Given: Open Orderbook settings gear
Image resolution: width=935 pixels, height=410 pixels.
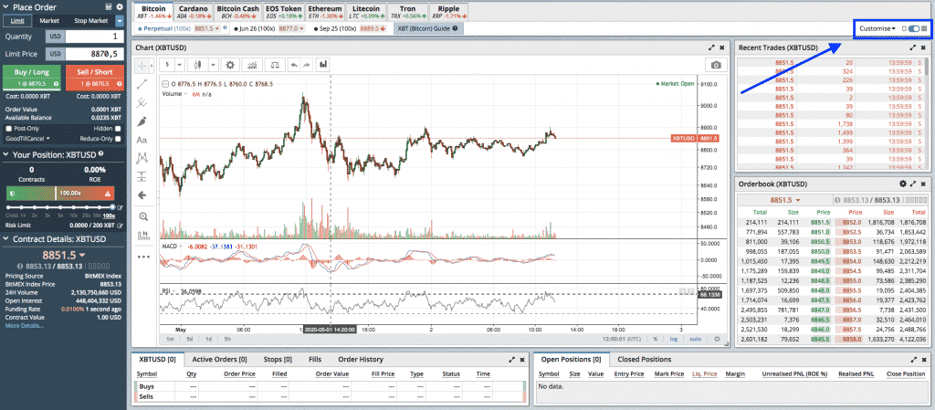Looking at the screenshot, I should click(x=903, y=184).
